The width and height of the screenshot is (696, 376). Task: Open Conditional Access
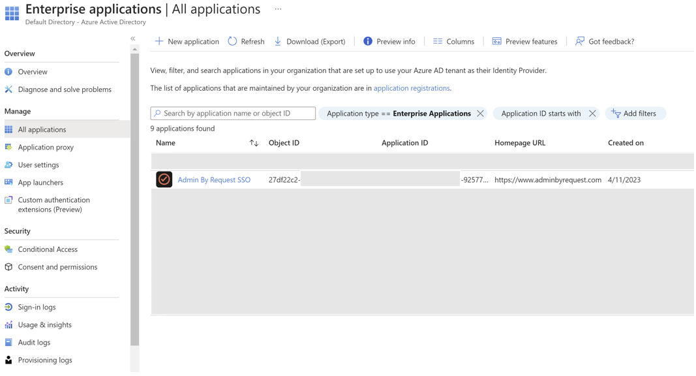[48, 249]
